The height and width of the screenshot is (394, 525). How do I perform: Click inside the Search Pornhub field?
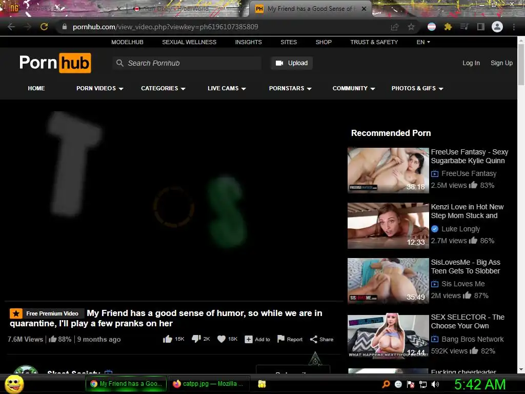click(x=187, y=63)
